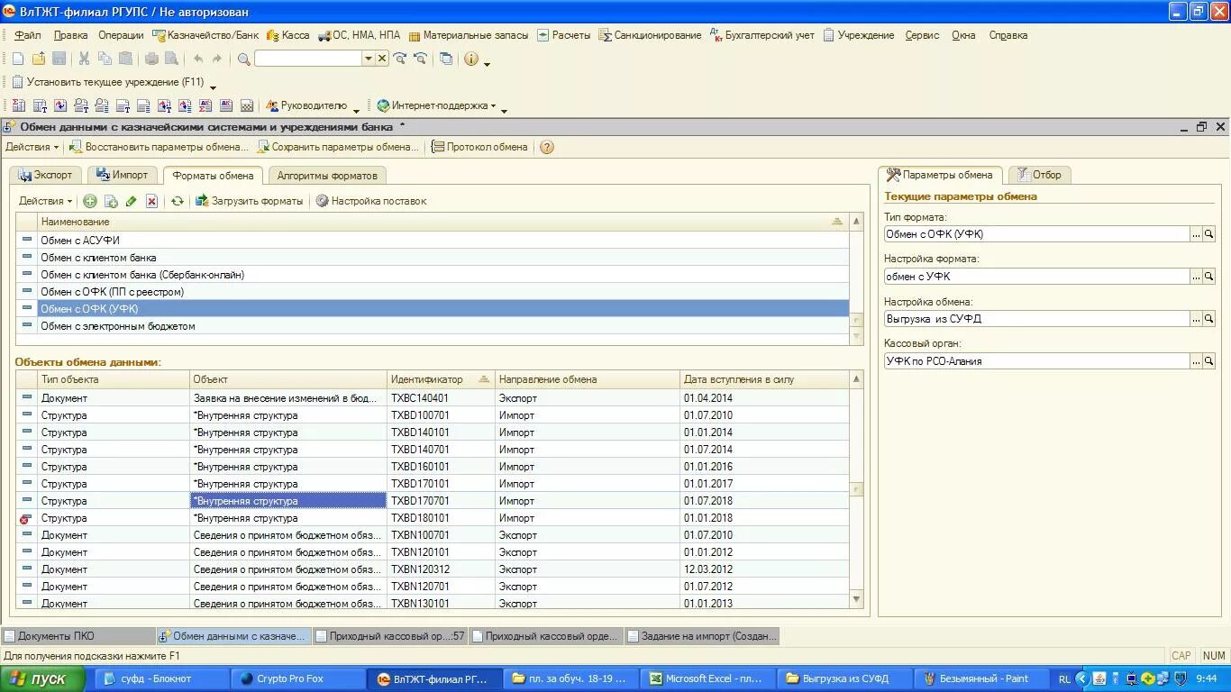The width and height of the screenshot is (1231, 692).
Task: Click Сохранить параметры обмена button
Action: pyautogui.click(x=338, y=147)
